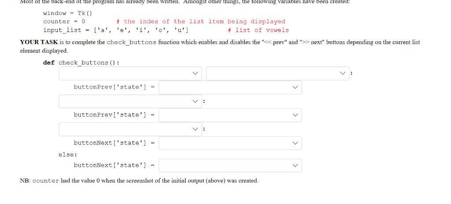Click the red comment '# list of vowels'
451x204 pixels.
point(258,30)
